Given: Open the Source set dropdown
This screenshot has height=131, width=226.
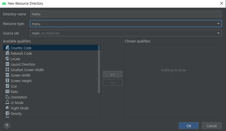Looking at the screenshot, I should click(126, 33).
